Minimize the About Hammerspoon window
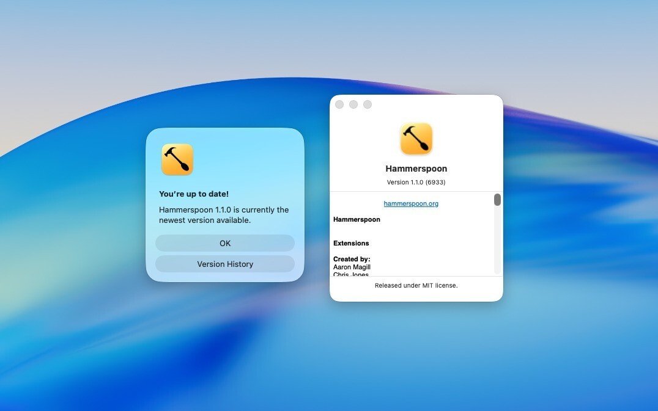The width and height of the screenshot is (658, 411). pyautogui.click(x=353, y=104)
